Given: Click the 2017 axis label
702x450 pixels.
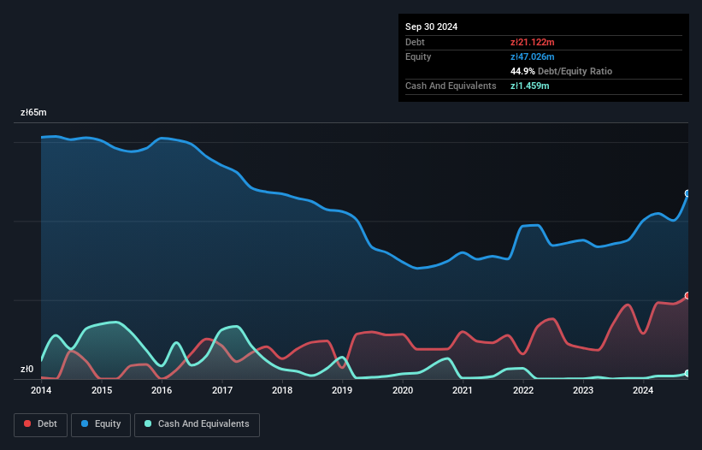Looking at the screenshot, I should pos(222,390).
